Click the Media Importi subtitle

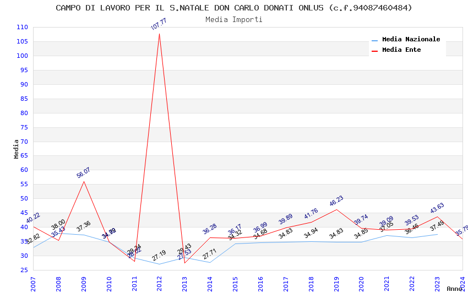click(234, 20)
